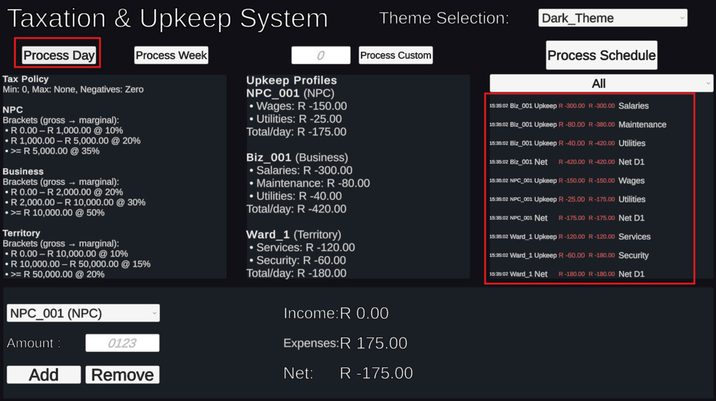Open the NPC_001 (NPC) entity selector
The width and height of the screenshot is (716, 401).
[82, 312]
